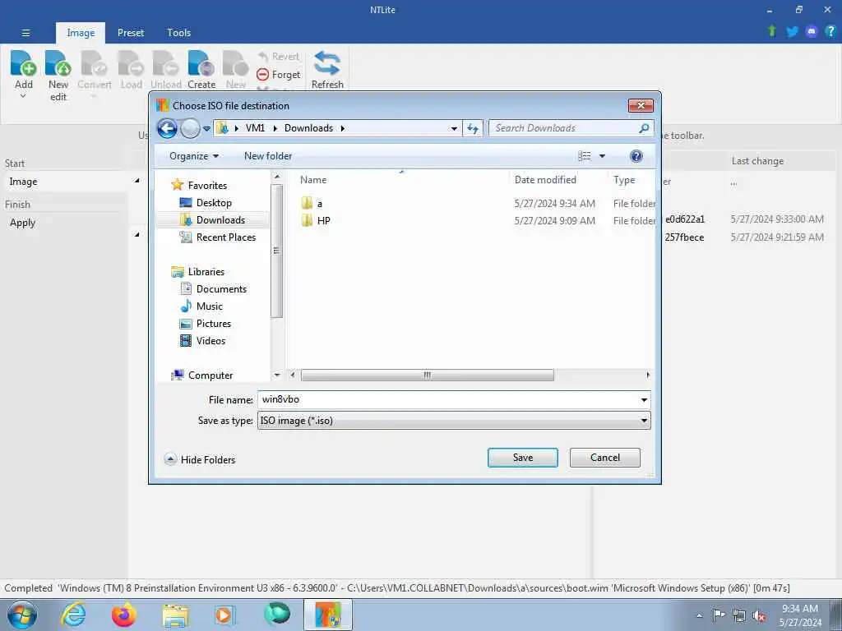The height and width of the screenshot is (631, 842).
Task: Select Downloads under Favorites
Action: pos(213,220)
